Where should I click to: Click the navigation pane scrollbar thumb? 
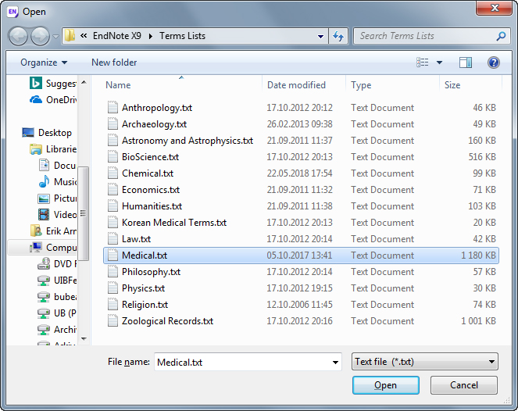(84, 213)
